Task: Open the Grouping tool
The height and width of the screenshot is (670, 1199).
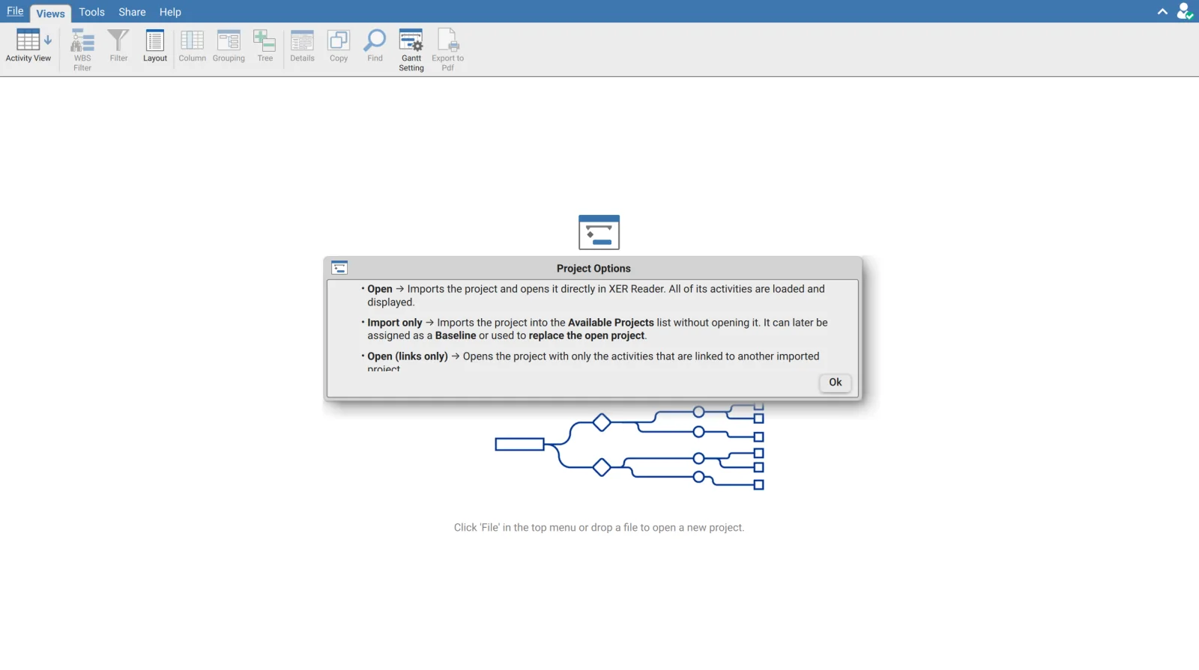Action: (x=229, y=46)
